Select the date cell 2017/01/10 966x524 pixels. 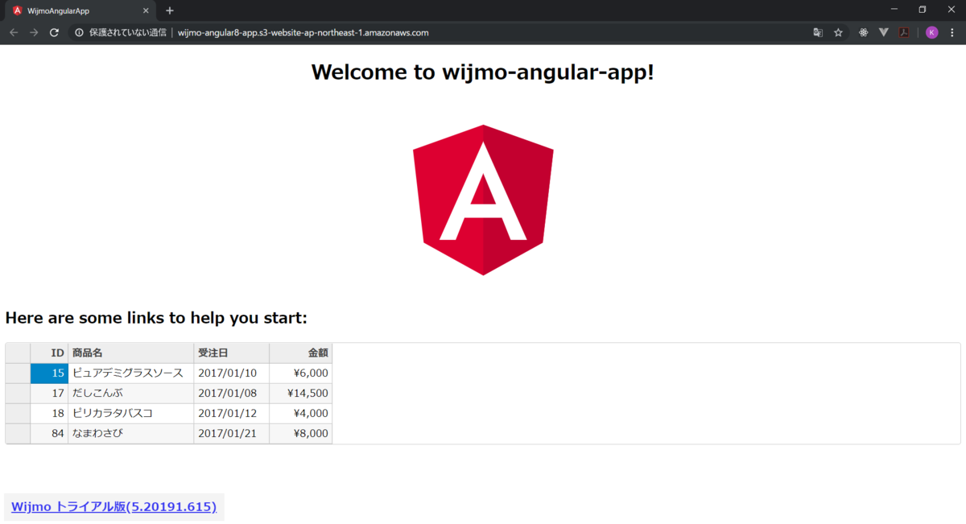pos(232,373)
